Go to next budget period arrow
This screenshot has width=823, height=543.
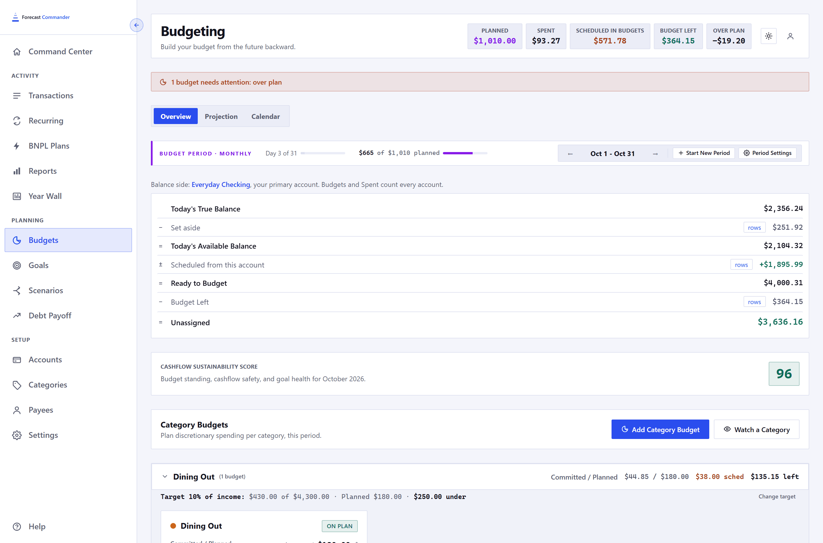pos(655,153)
